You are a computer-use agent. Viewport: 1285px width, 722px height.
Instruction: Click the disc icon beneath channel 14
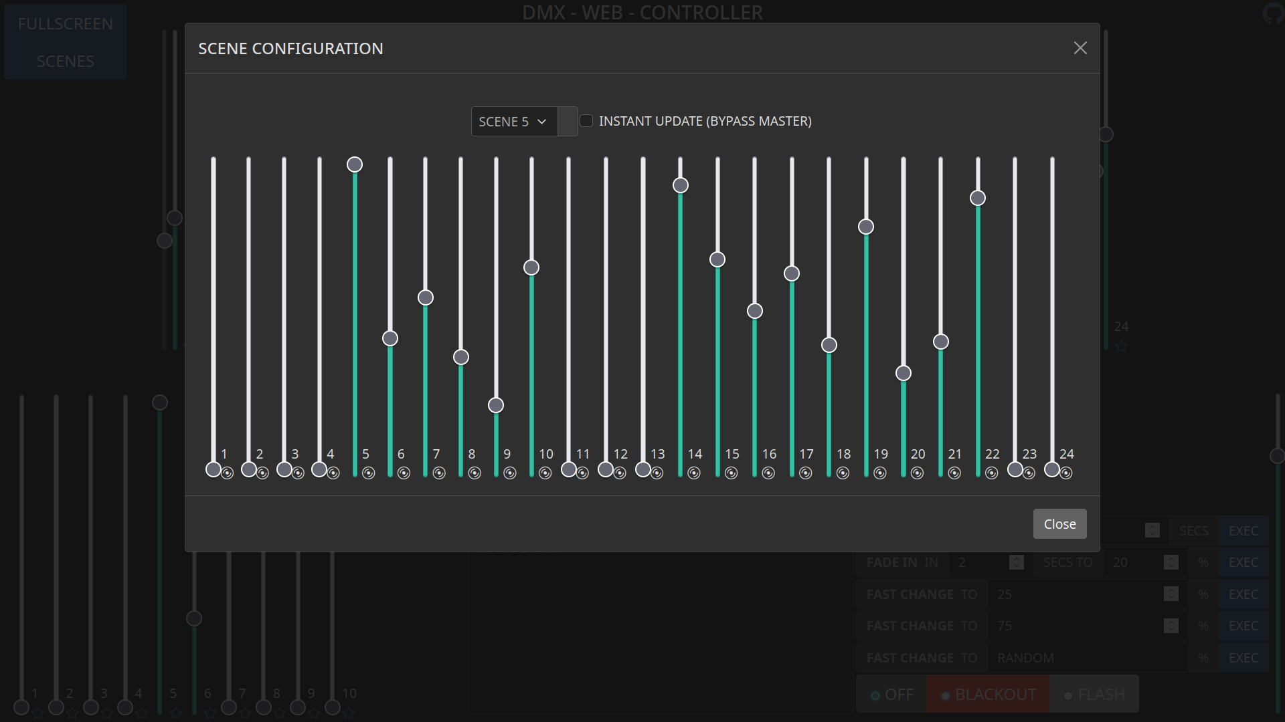694,473
